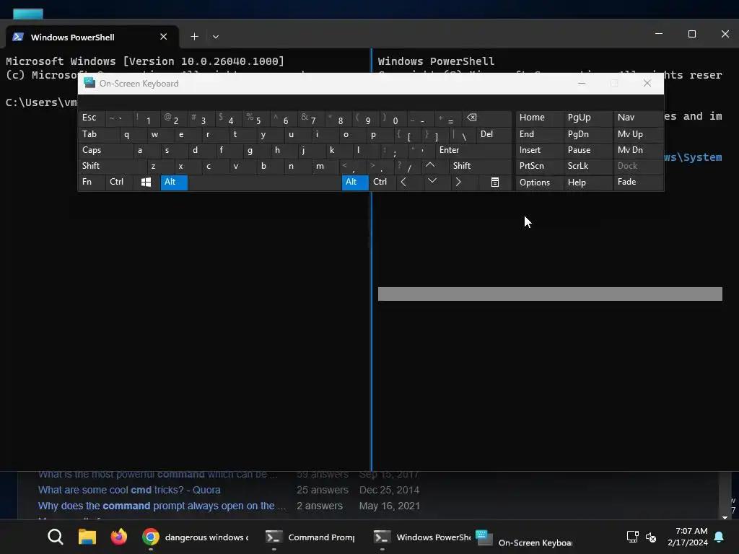Toggle the left Ctrl key
The image size is (739, 554).
pyautogui.click(x=119, y=182)
